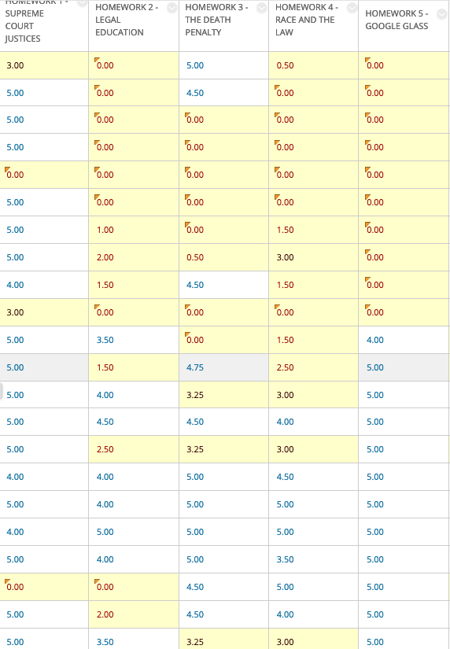Click the 2.50 grade in Race and the Law column
The height and width of the screenshot is (649, 450).
[x=286, y=367]
